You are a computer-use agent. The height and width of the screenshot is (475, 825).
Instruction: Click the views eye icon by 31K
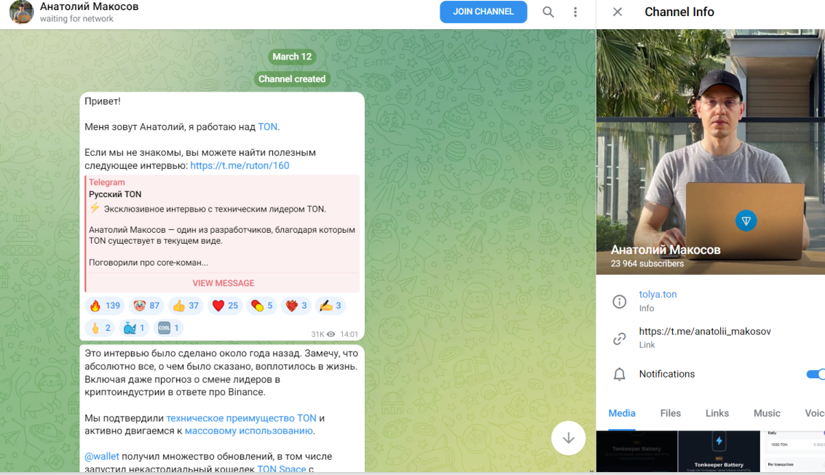[x=331, y=334]
